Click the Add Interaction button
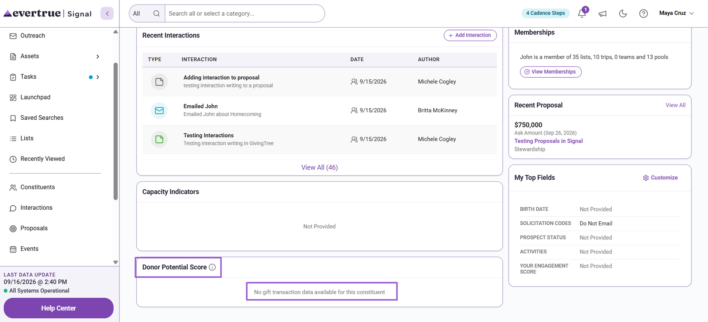The height and width of the screenshot is (322, 708). coord(470,35)
